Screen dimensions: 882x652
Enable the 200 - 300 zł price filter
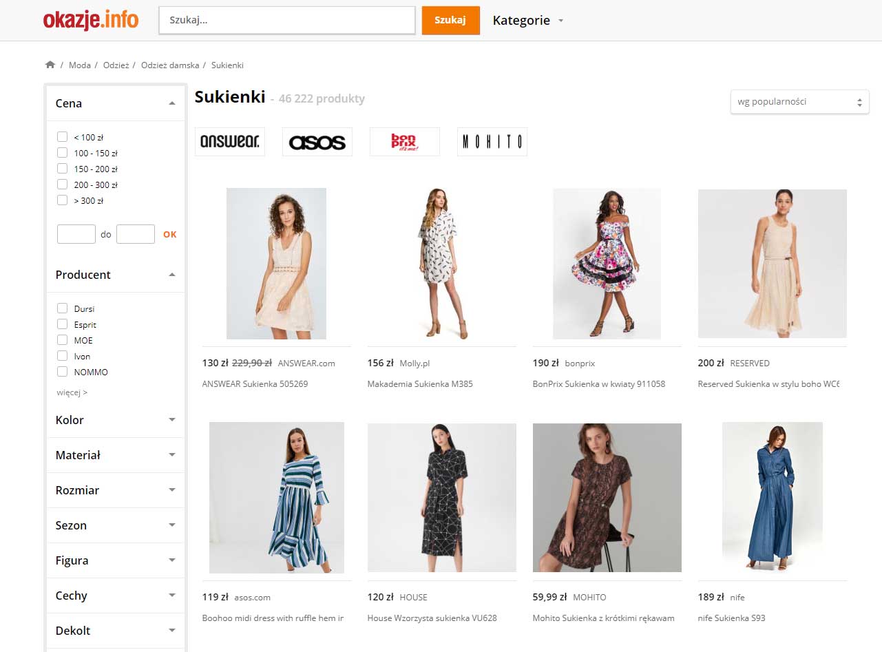tap(63, 185)
